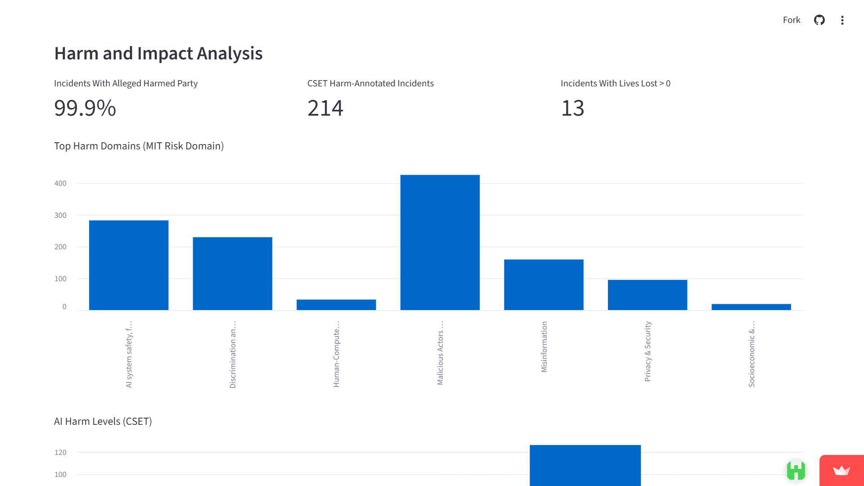The image size is (864, 486).
Task: Click the 13 lives lost metric
Action: pos(572,108)
